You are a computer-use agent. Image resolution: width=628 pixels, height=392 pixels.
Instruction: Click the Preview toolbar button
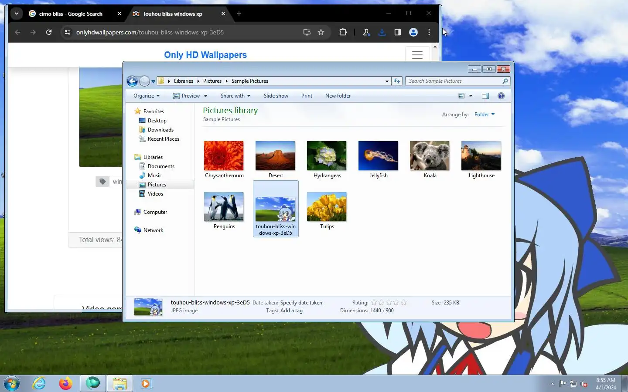pyautogui.click(x=187, y=96)
